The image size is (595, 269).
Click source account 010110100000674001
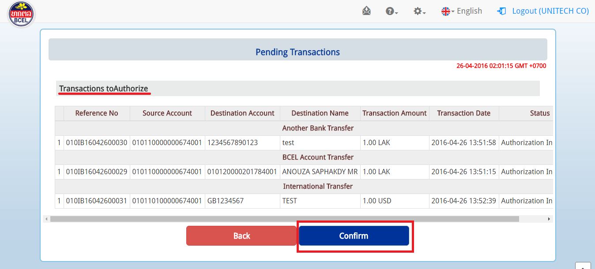click(x=167, y=201)
